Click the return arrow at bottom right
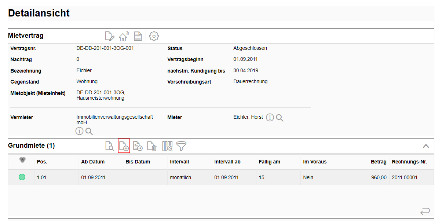Screen dimensions: 435x221 point(425,211)
